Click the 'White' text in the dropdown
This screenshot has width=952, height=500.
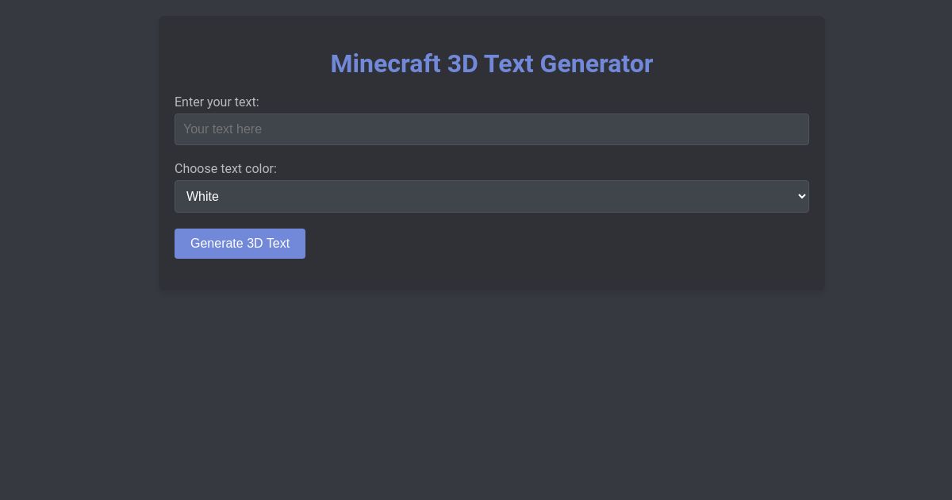click(202, 196)
